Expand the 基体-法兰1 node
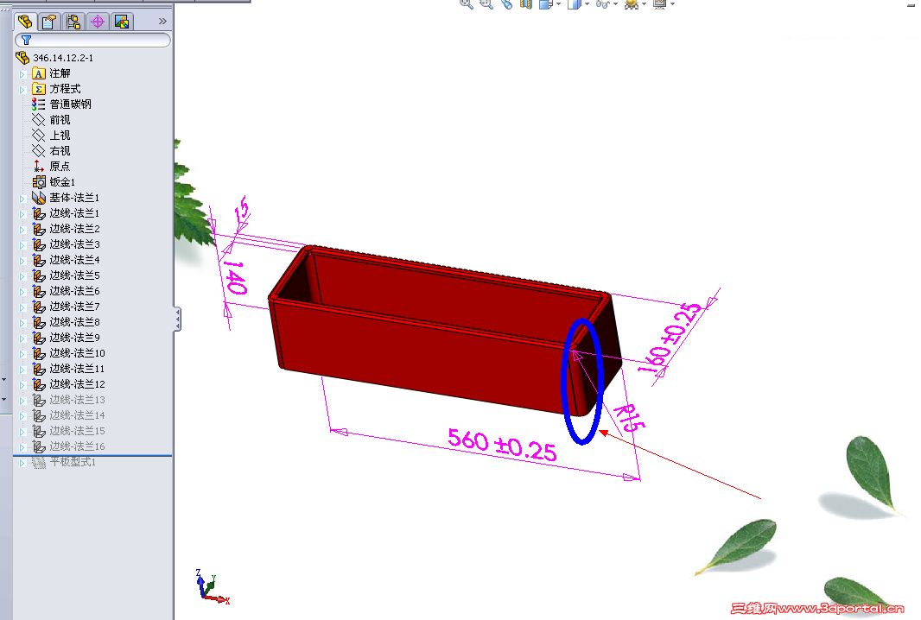The height and width of the screenshot is (620, 921). click(22, 199)
